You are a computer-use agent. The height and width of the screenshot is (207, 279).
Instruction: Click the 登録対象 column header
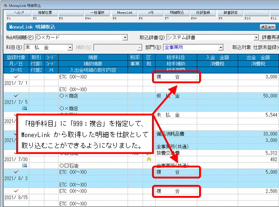(x=16, y=57)
